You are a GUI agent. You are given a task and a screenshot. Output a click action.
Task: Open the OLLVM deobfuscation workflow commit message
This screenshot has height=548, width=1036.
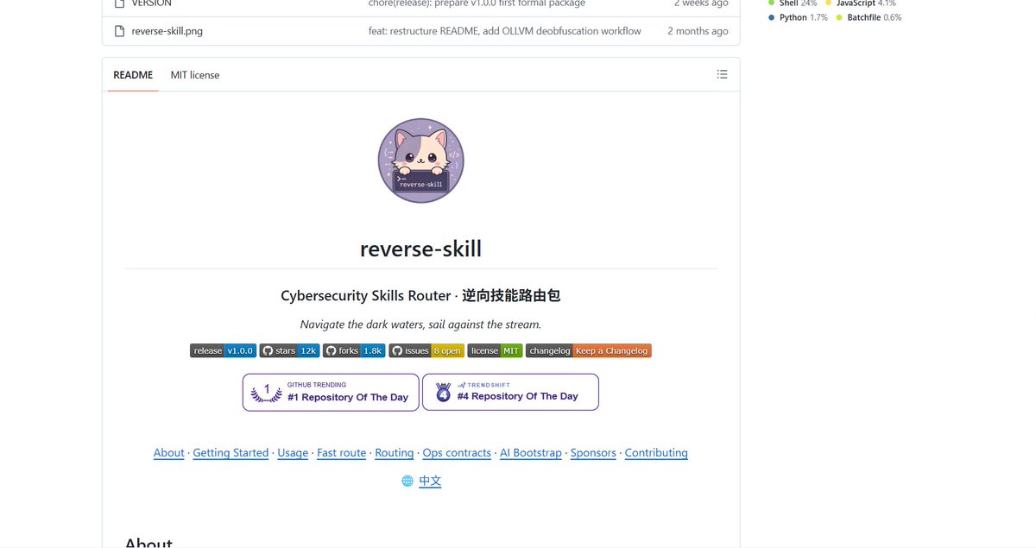505,31
